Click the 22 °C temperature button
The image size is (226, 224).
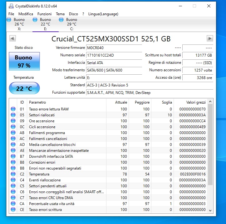(x=24, y=88)
